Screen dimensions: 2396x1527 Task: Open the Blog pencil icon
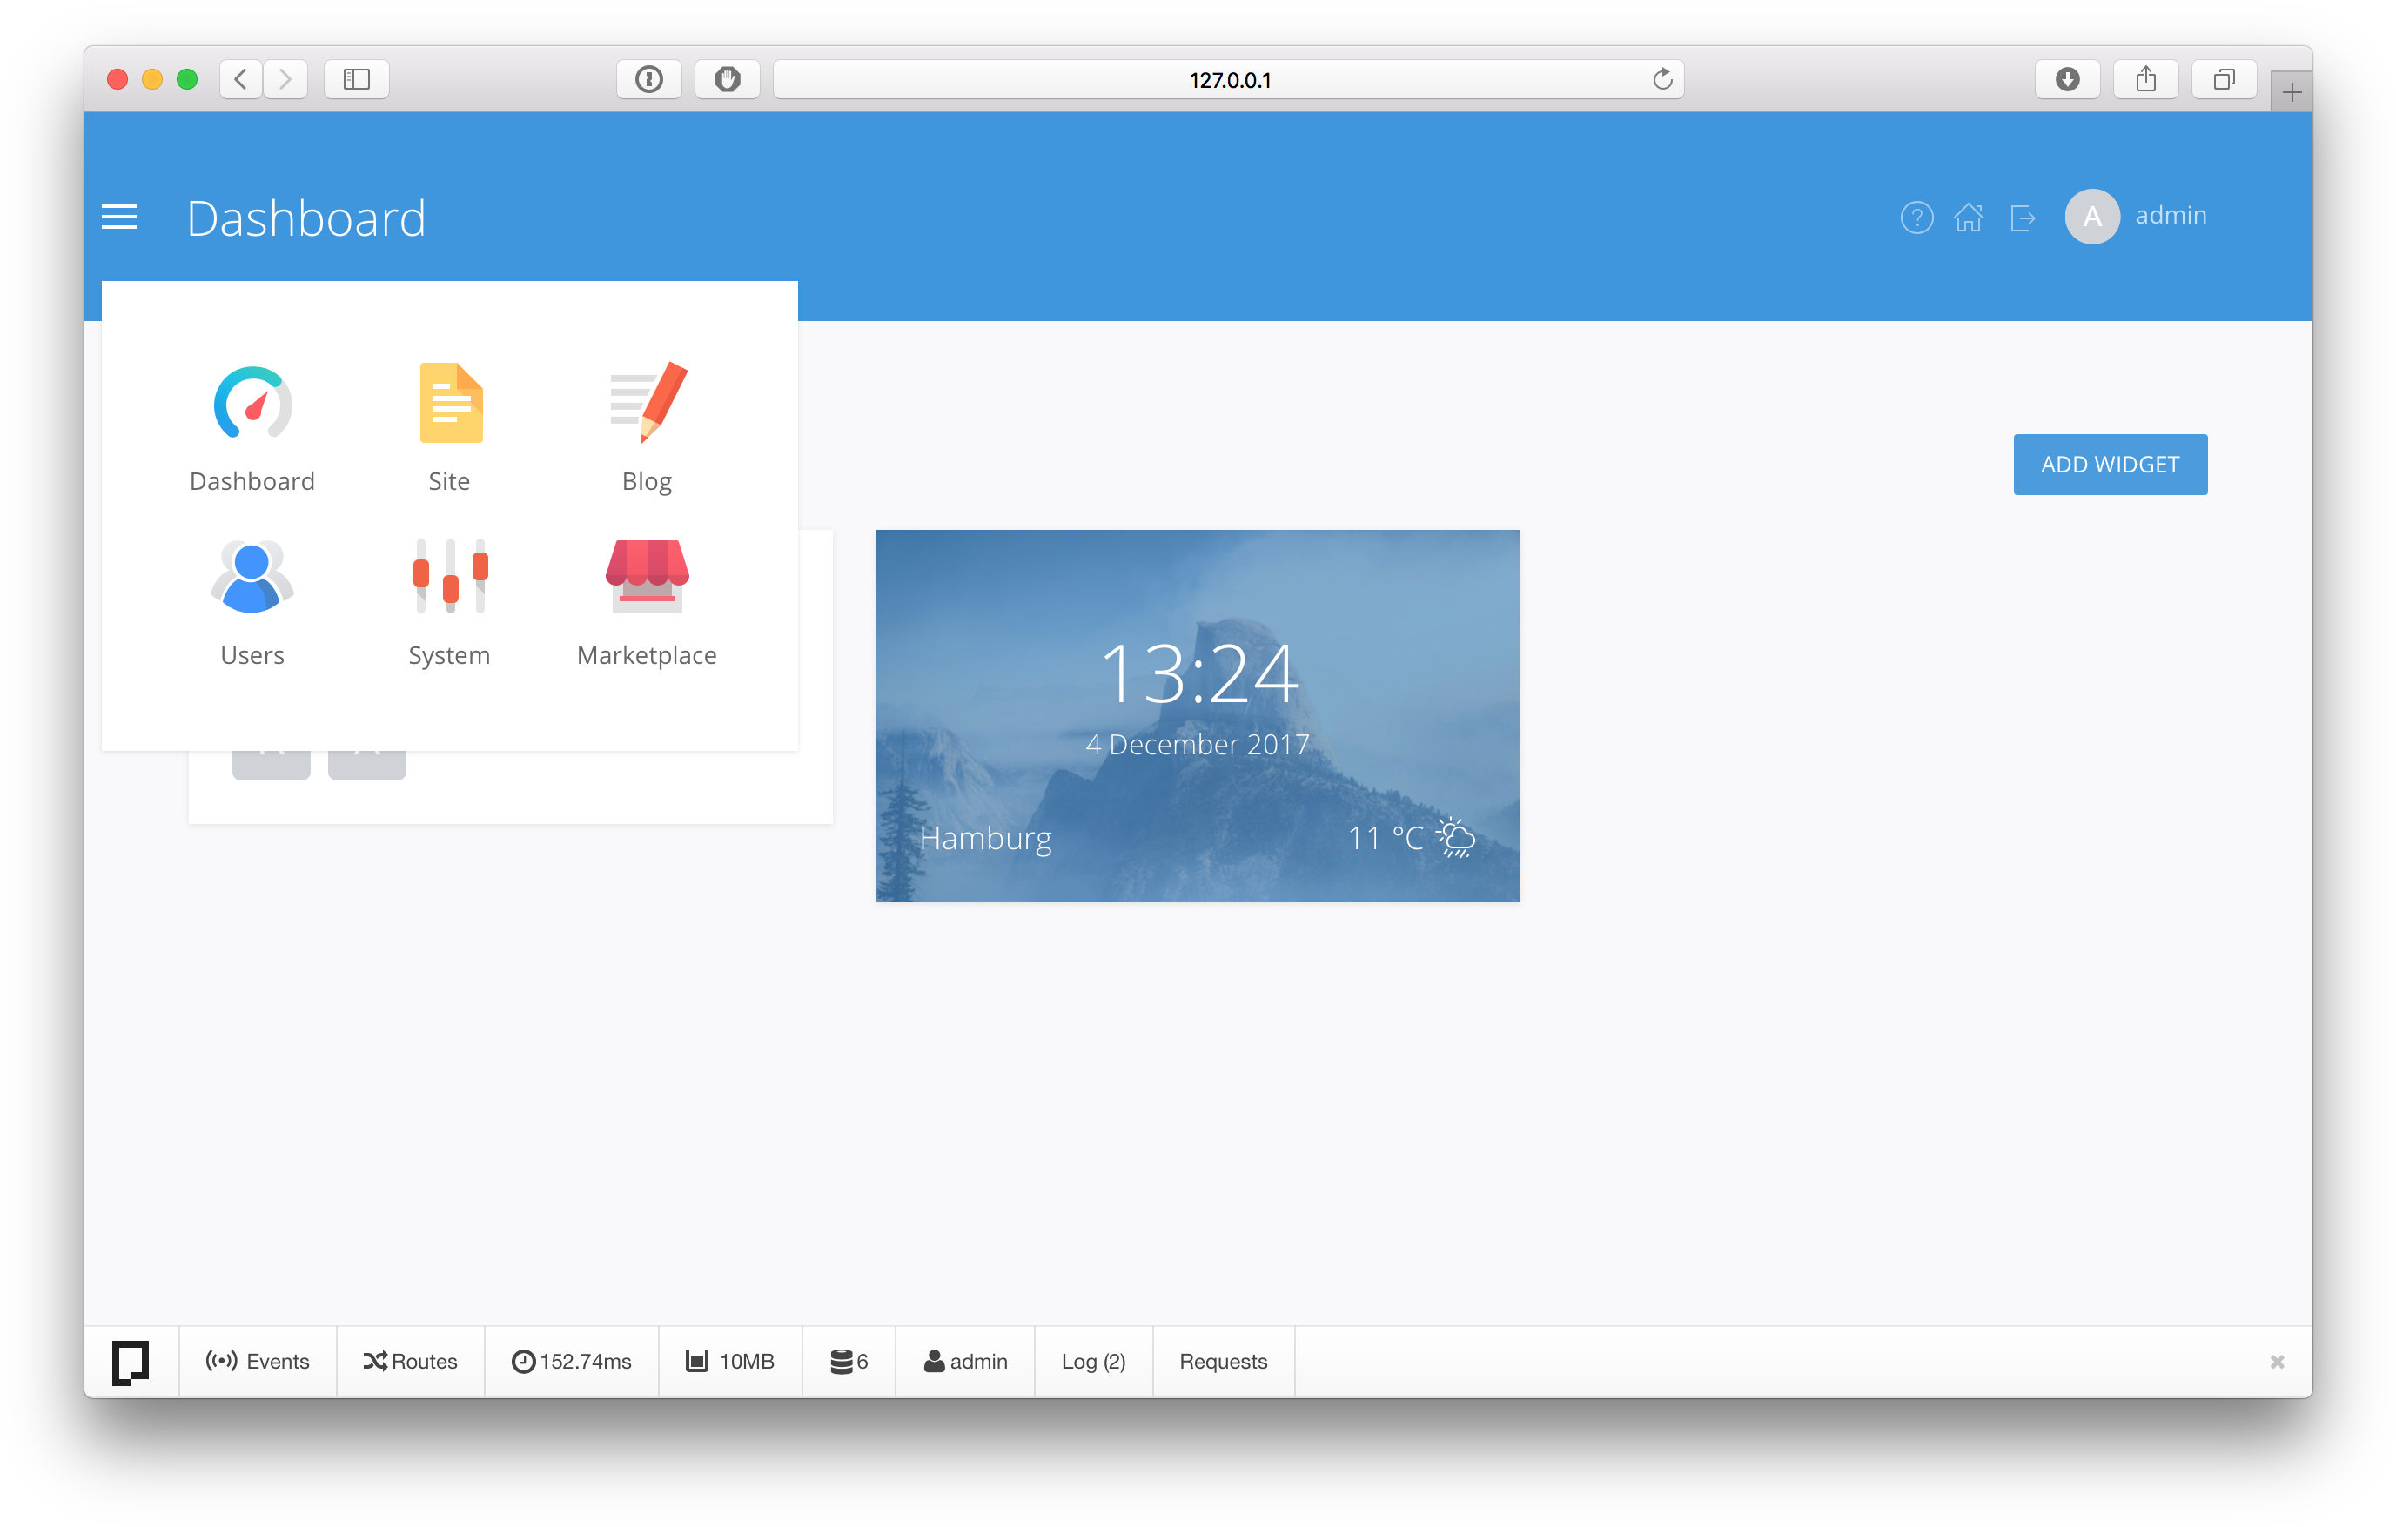click(x=648, y=402)
